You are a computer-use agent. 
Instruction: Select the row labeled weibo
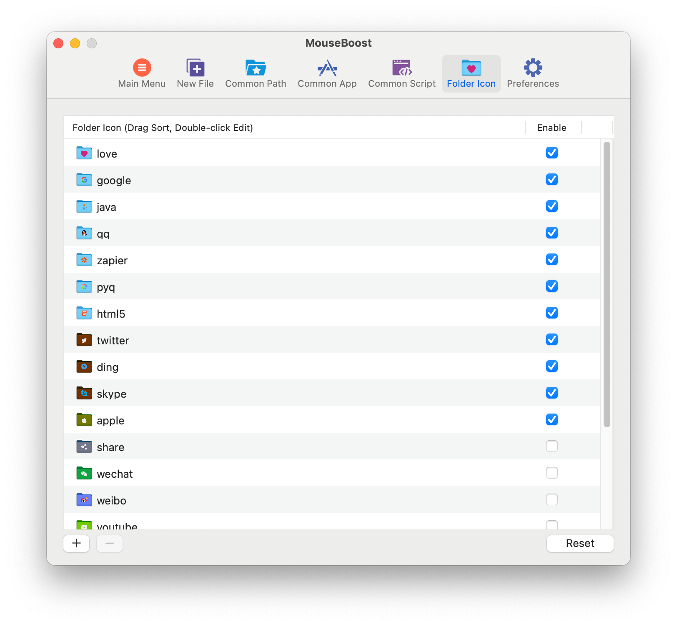pyautogui.click(x=332, y=500)
